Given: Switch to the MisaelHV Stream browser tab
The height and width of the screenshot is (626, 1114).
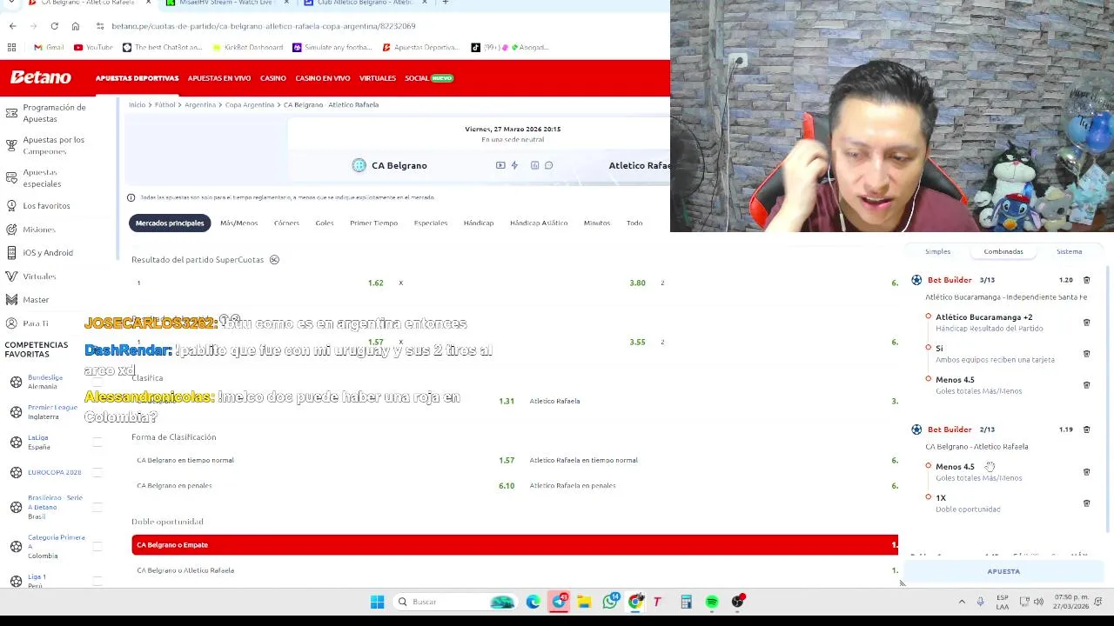Looking at the screenshot, I should coord(225,3).
